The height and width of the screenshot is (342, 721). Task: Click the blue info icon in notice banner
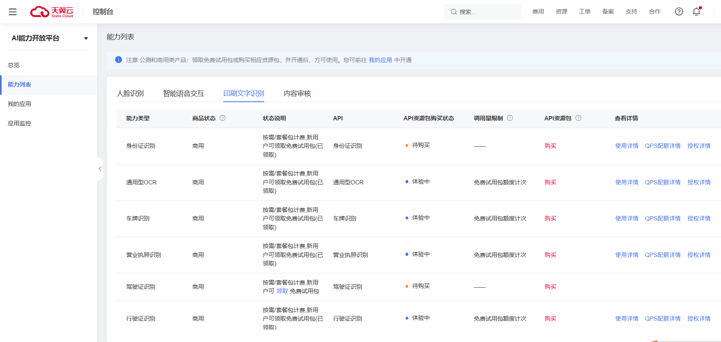pyautogui.click(x=118, y=60)
